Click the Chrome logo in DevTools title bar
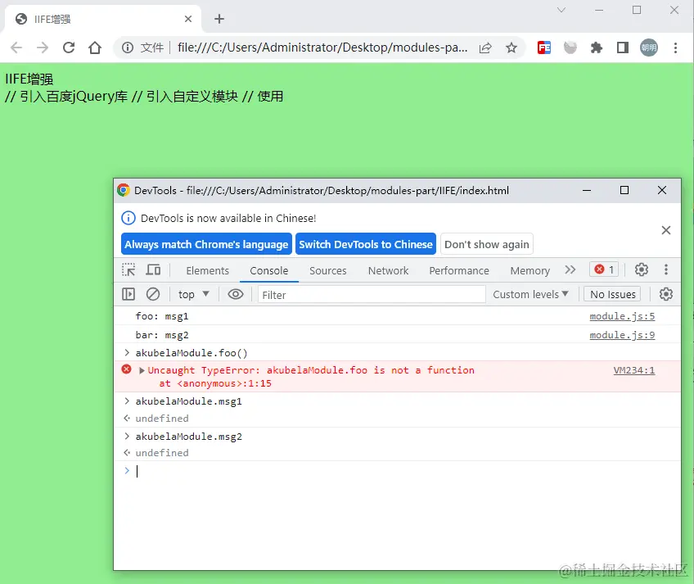Image resolution: width=694 pixels, height=584 pixels. (124, 191)
